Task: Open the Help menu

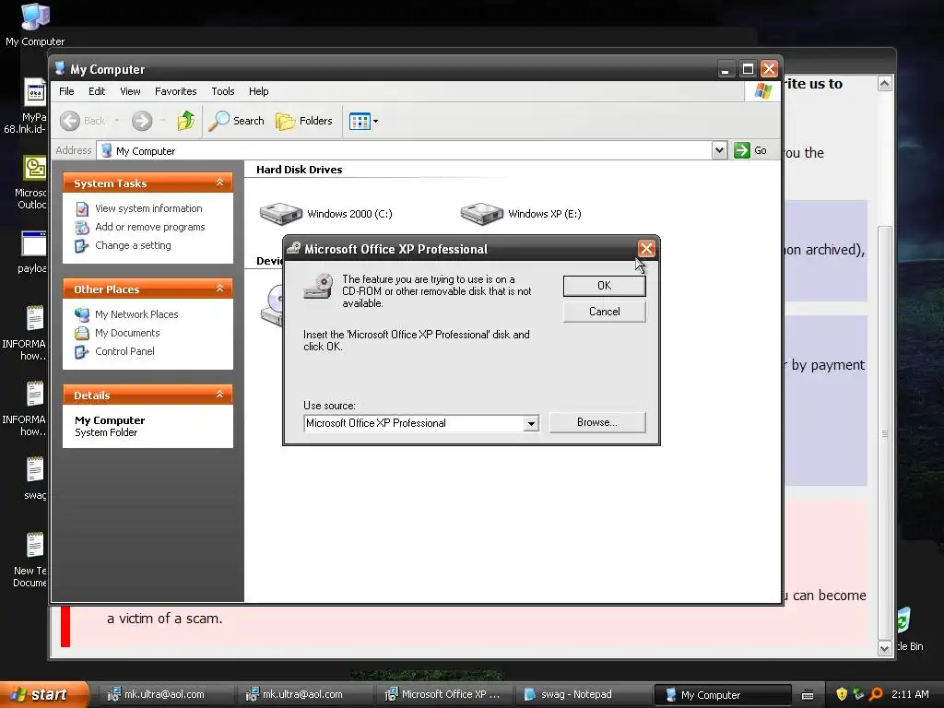Action: point(258,91)
